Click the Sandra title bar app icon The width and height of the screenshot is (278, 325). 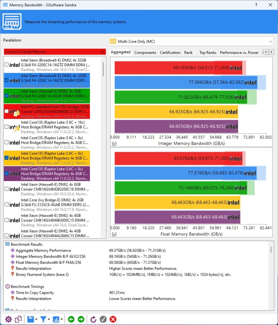click(5, 5)
